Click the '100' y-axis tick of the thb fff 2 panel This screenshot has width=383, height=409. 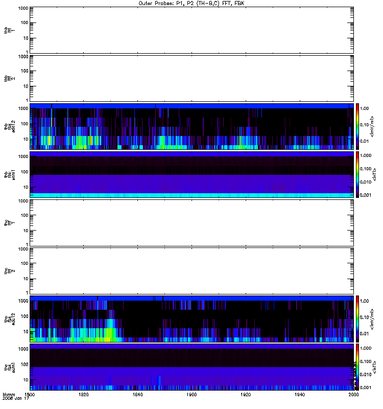tap(25, 71)
